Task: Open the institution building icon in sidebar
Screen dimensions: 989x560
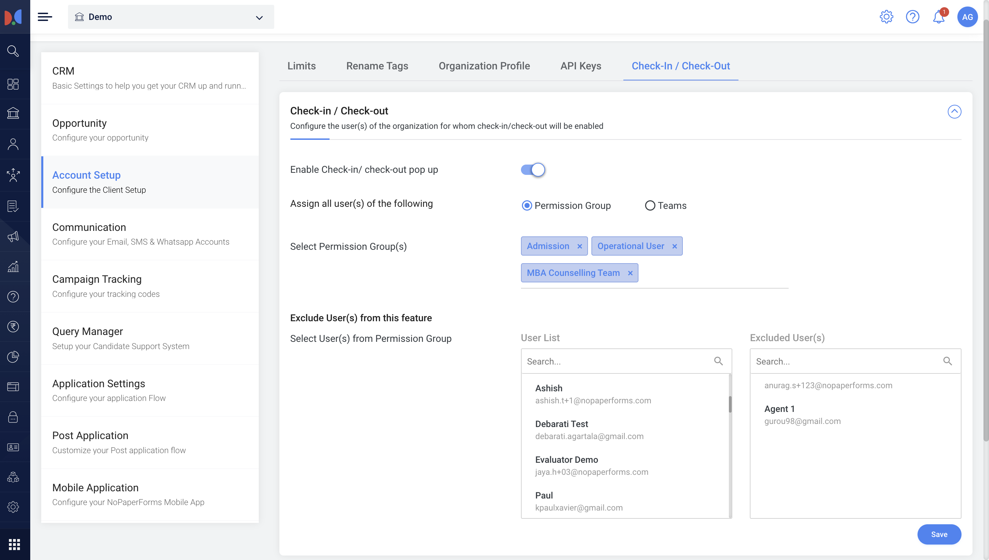Action: click(13, 113)
